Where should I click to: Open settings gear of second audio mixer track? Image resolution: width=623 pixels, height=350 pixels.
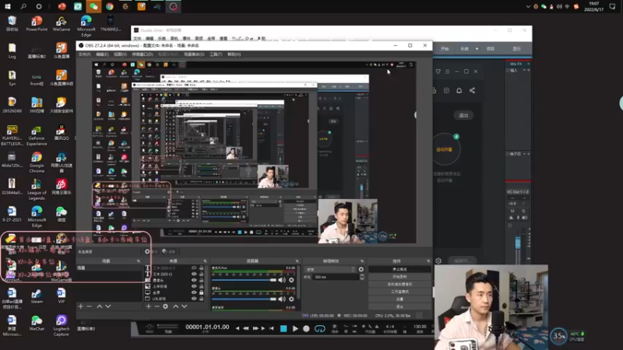[x=291, y=299]
